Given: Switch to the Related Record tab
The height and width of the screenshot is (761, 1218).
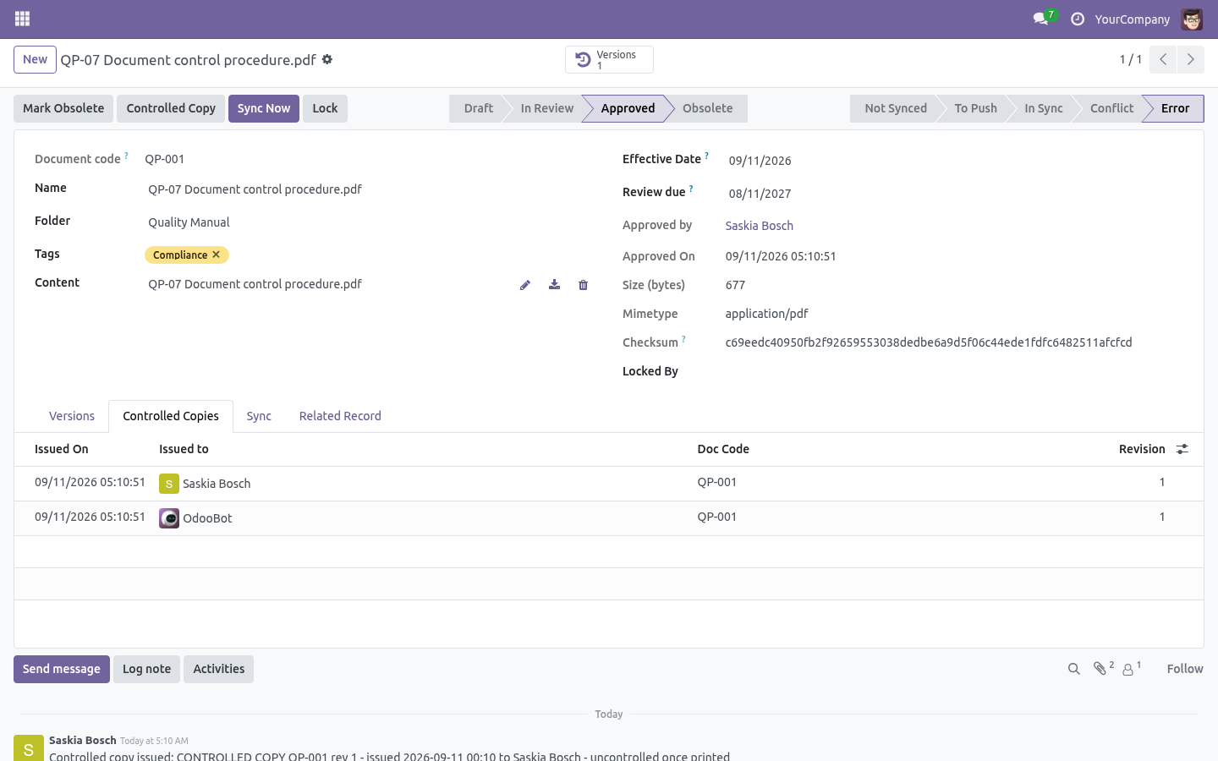Looking at the screenshot, I should pos(340,416).
